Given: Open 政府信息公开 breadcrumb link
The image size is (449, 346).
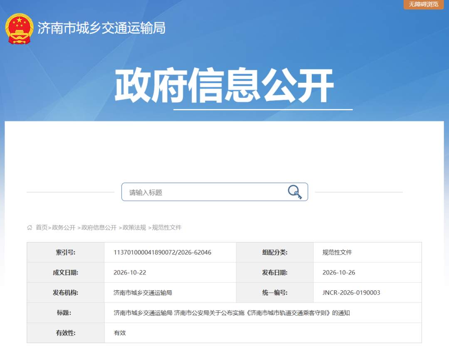Looking at the screenshot, I should (99, 227).
